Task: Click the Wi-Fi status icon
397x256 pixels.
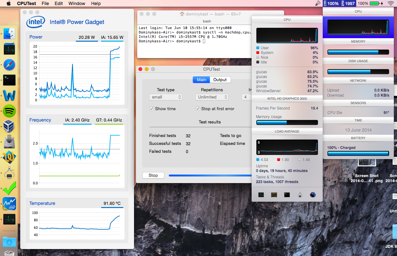Action: click(391, 3)
